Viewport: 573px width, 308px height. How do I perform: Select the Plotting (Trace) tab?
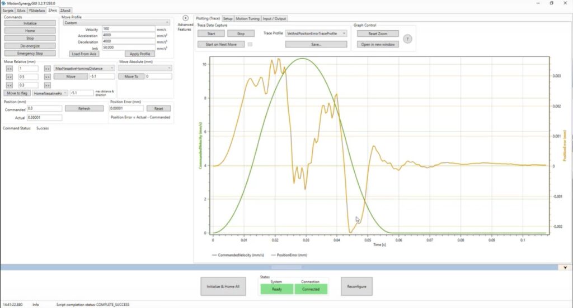(208, 18)
